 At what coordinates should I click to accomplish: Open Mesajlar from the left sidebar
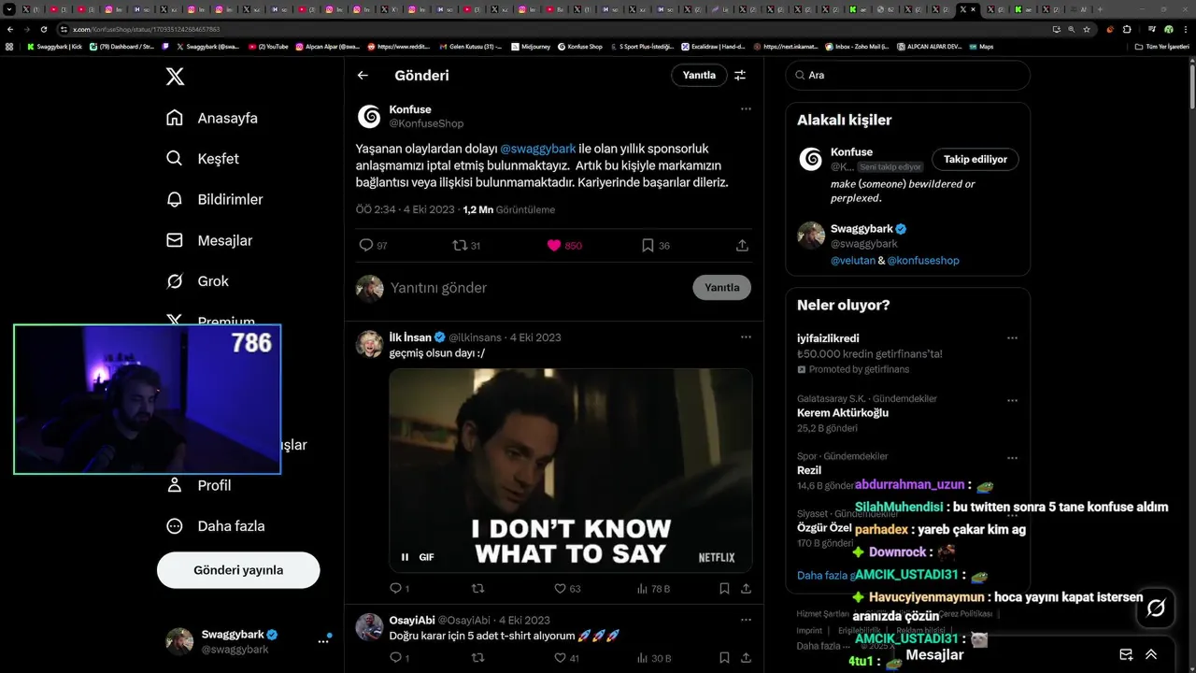tap(209, 240)
